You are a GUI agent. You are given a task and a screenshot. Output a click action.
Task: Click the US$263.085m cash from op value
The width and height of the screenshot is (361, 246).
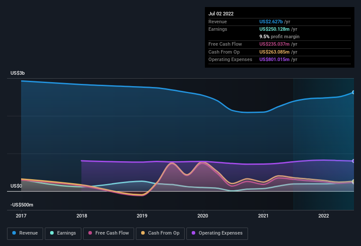(x=274, y=52)
